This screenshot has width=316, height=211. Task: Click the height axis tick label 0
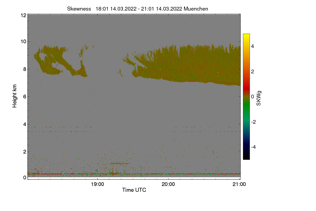[24, 178]
